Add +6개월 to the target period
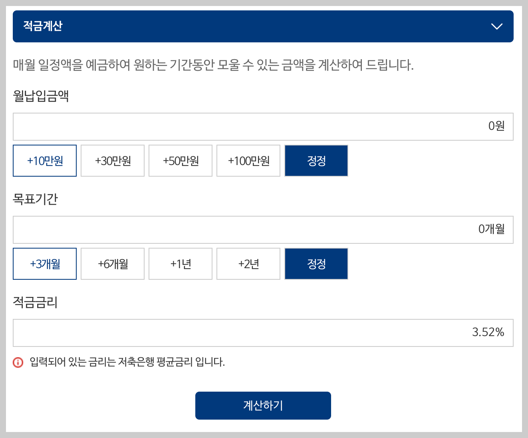Screen dimensions: 528x438 (112, 264)
